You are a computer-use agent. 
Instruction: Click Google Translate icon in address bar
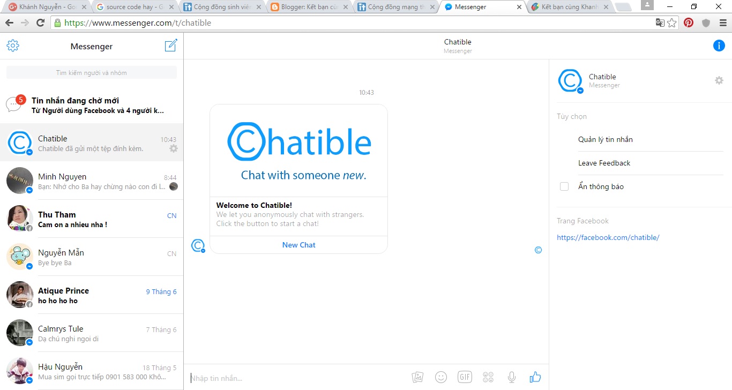pyautogui.click(x=660, y=22)
